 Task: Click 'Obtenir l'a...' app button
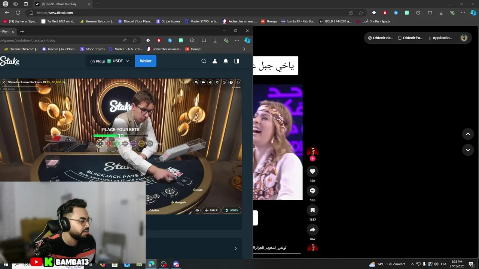(x=410, y=38)
